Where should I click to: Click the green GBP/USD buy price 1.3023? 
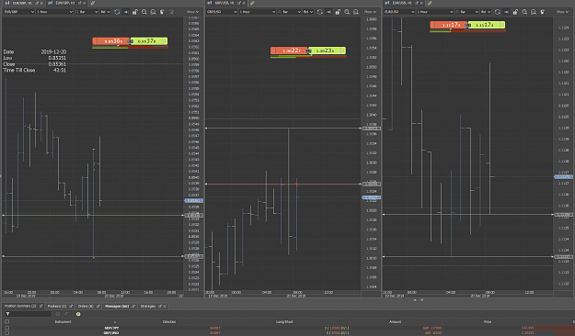(x=328, y=50)
